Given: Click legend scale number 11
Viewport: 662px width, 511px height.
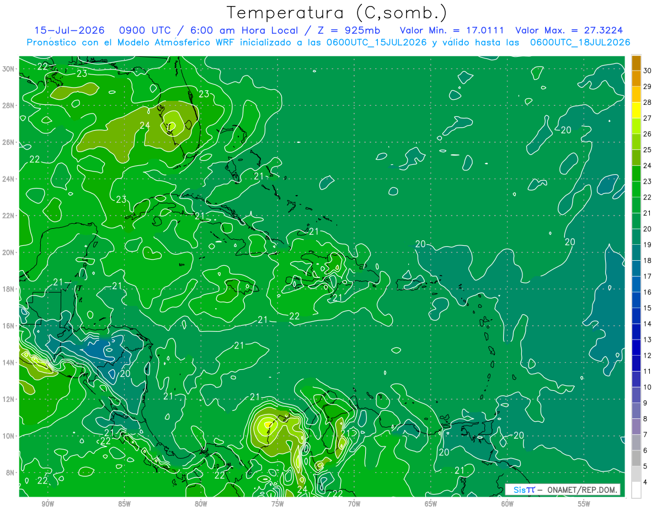Looking at the screenshot, I should 648,372.
